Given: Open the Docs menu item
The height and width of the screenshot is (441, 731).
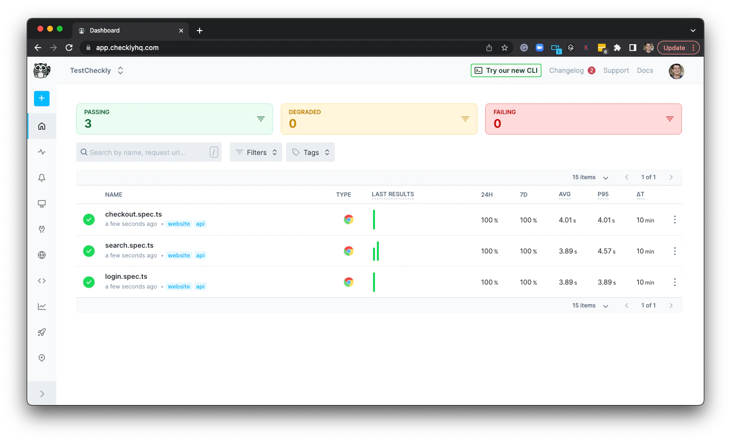Looking at the screenshot, I should click(645, 70).
